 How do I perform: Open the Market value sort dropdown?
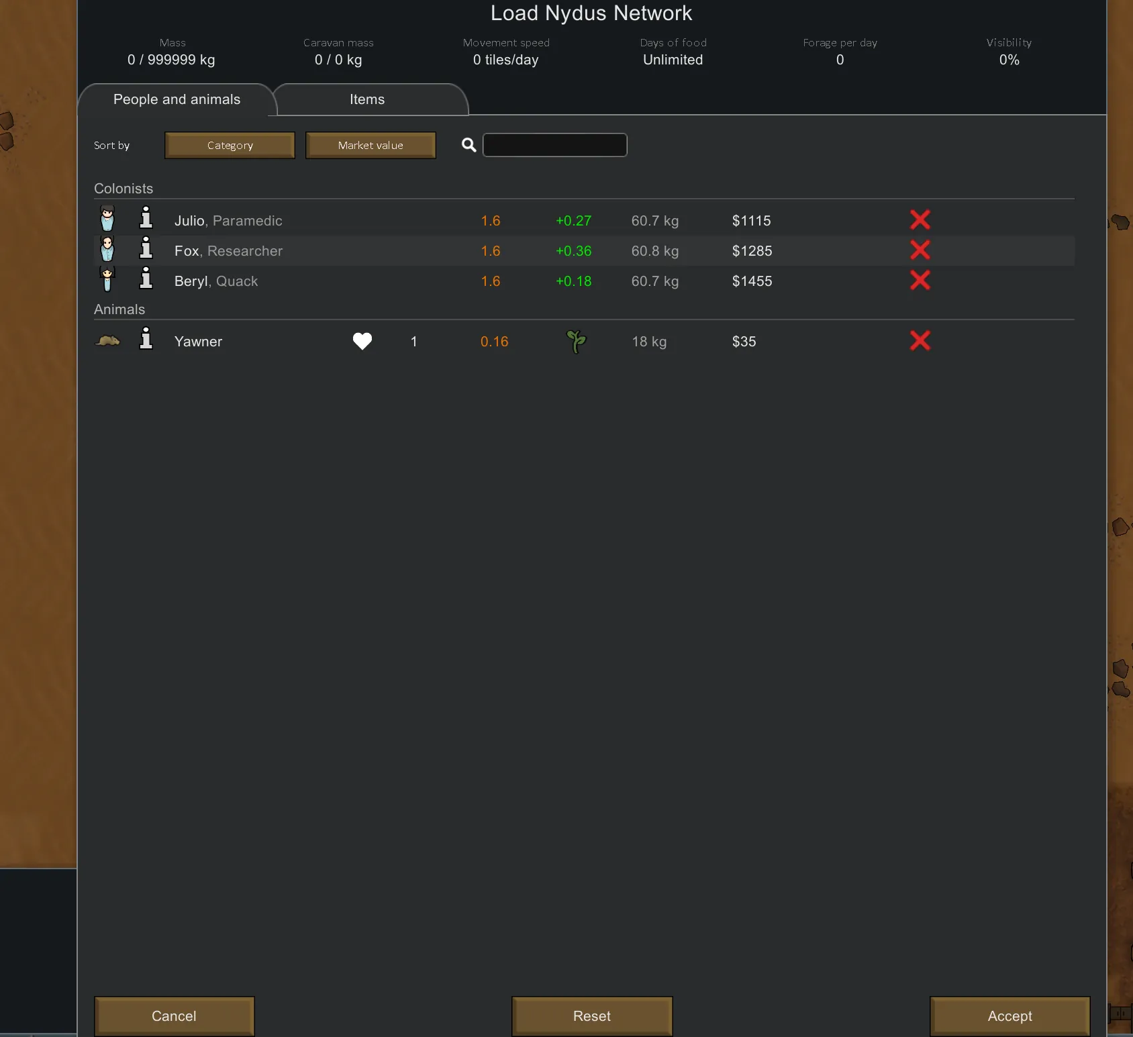click(x=371, y=146)
